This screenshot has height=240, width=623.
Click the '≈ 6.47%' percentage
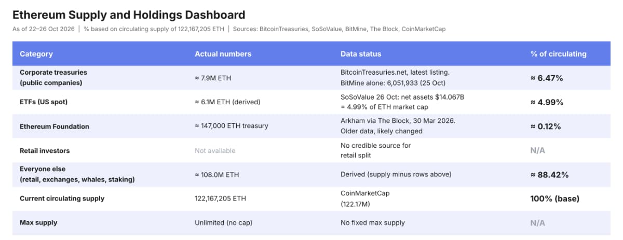(x=547, y=78)
